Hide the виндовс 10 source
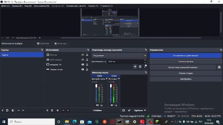The image size is (223, 125). click(83, 65)
